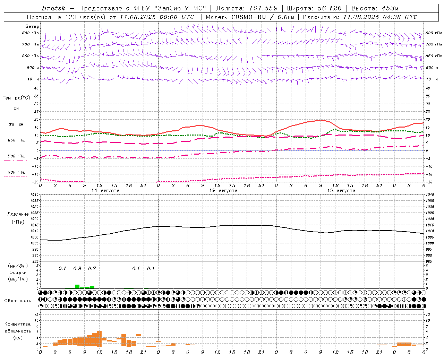Click the "12 августа" date label
444x355 pixels.
coord(223,191)
